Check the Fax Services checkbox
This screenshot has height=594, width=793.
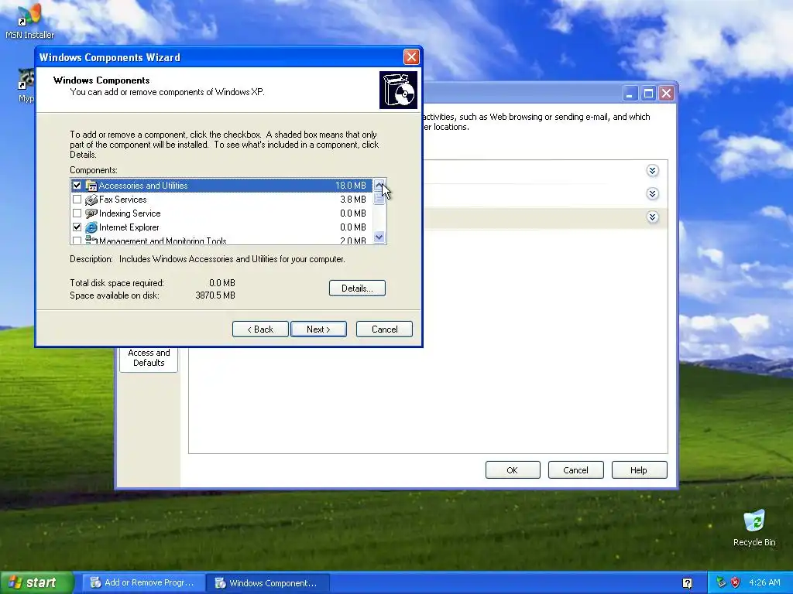77,200
